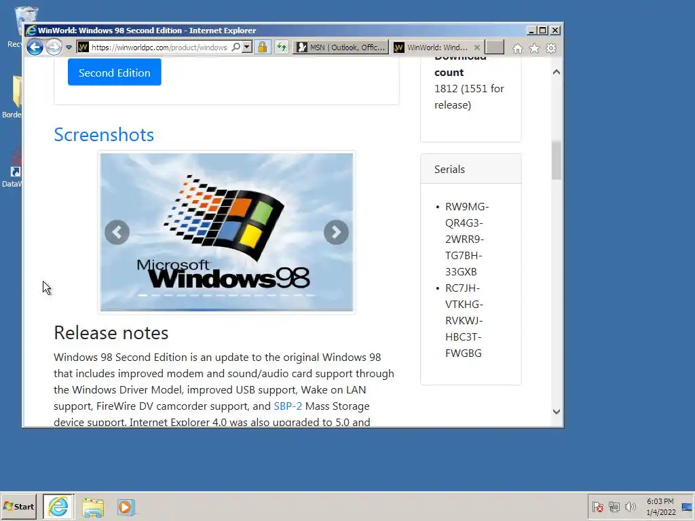The image size is (695, 521).
Task: Select the Borde folder desktop icon
Action: (x=12, y=96)
